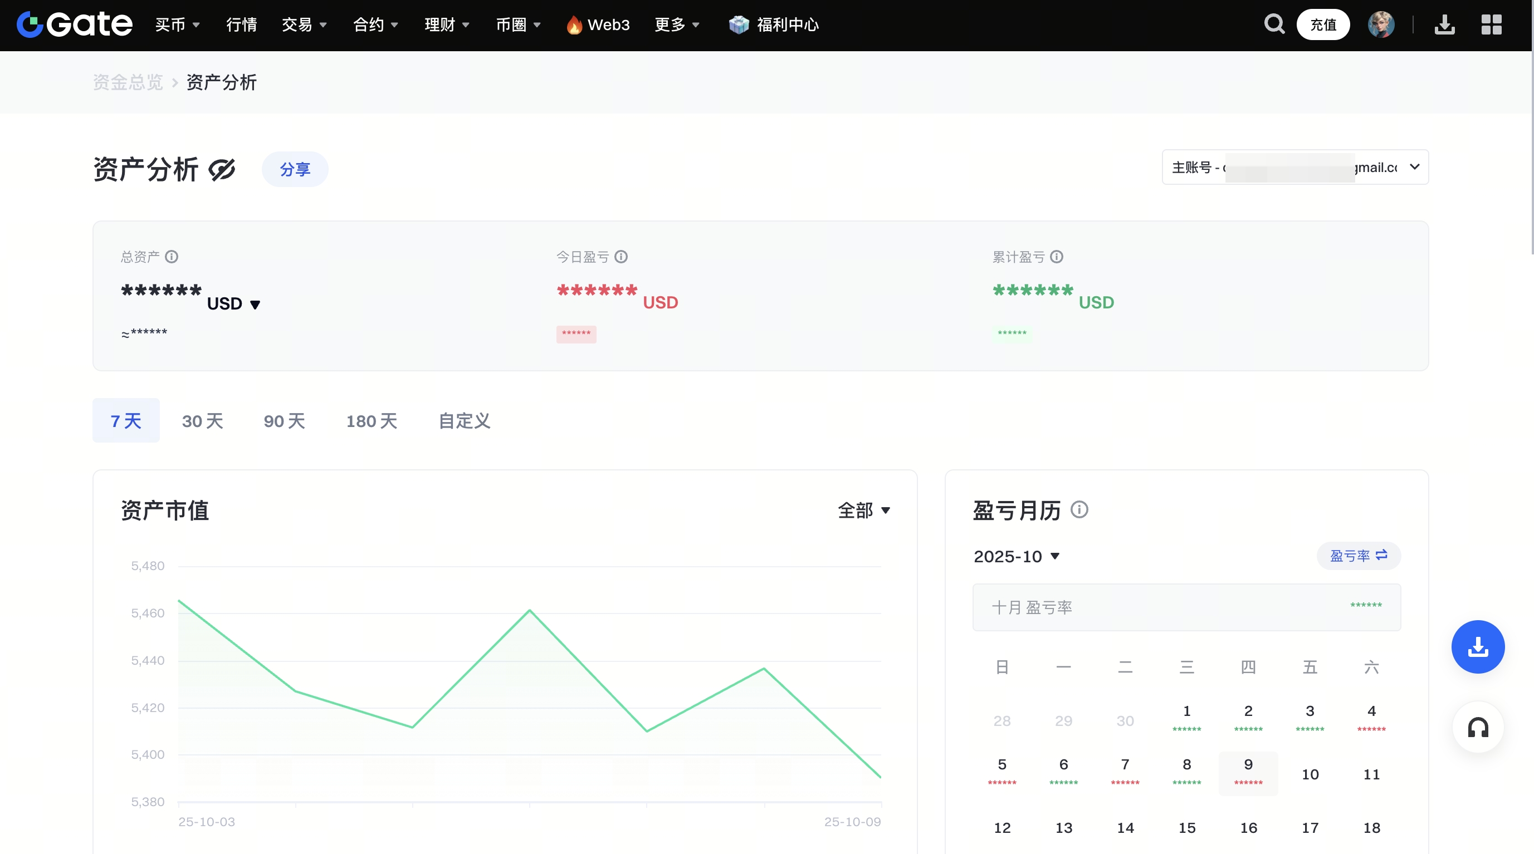Click info icon beside 盈亏月历
1534x854 pixels.
[x=1079, y=509]
